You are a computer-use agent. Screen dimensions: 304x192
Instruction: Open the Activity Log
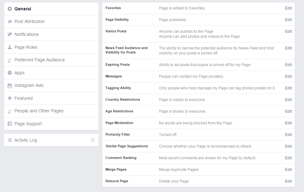51,140
